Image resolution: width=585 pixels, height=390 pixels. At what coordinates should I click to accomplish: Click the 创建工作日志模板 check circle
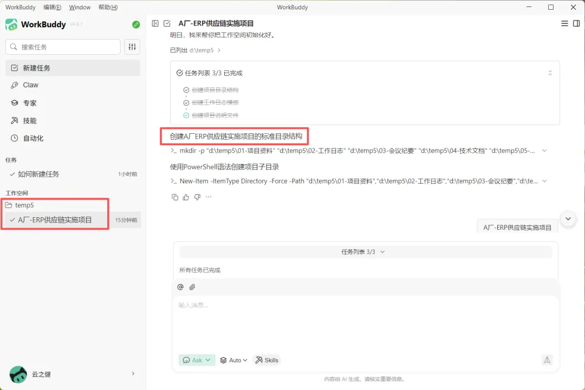186,102
